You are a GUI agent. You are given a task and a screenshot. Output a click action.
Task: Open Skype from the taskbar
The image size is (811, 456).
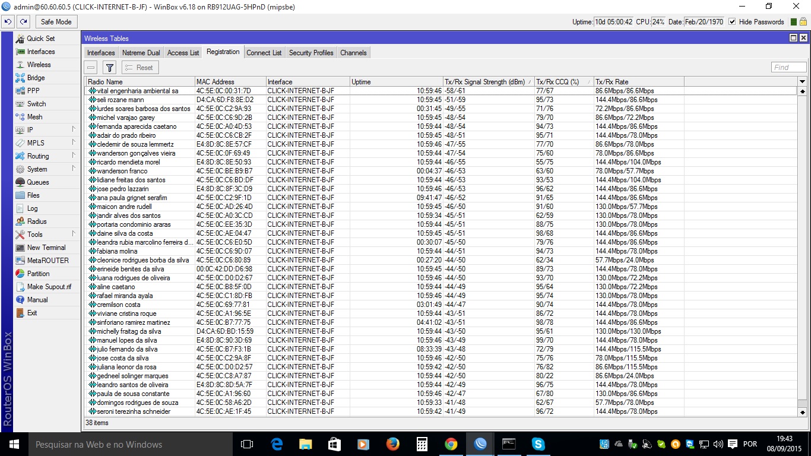pos(538,444)
